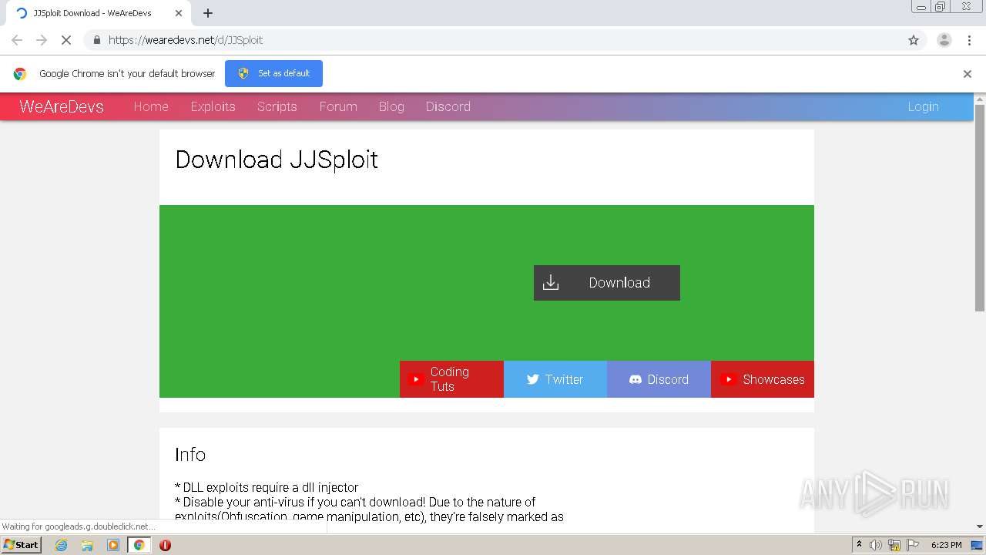Open the Showcases YouTube button
This screenshot has width=986, height=555.
(x=763, y=379)
